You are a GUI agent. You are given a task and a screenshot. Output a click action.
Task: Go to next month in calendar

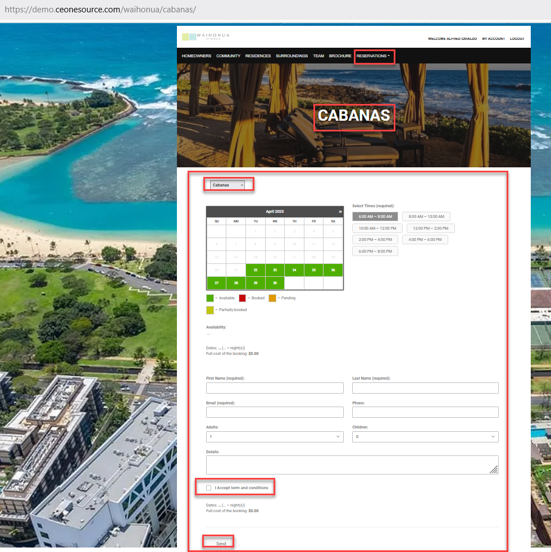click(340, 212)
